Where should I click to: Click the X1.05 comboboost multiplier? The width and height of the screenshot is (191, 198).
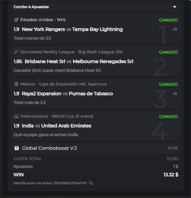tap(173, 148)
